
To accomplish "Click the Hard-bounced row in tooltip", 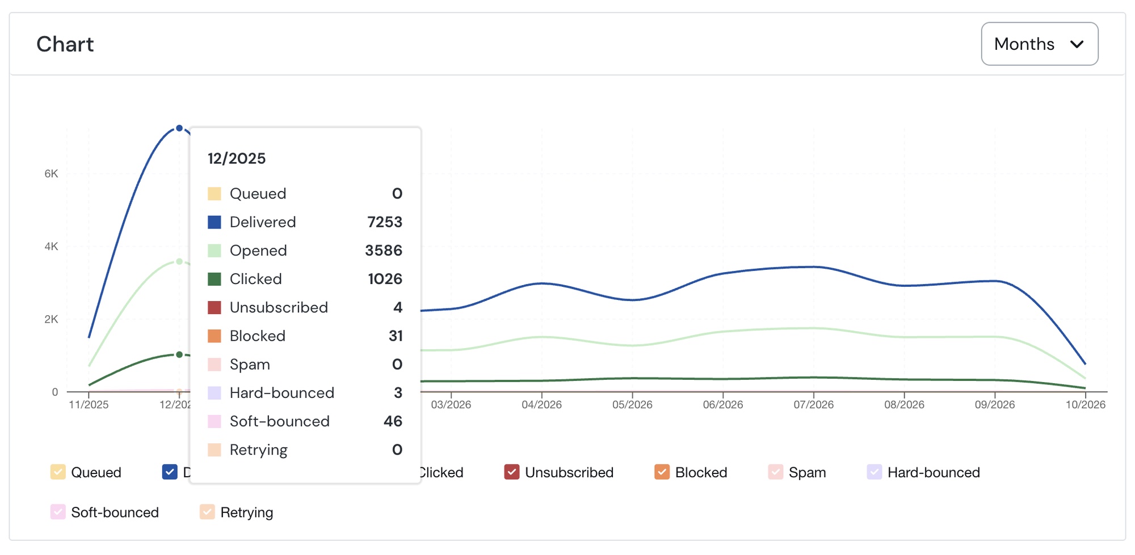I will click(x=305, y=393).
